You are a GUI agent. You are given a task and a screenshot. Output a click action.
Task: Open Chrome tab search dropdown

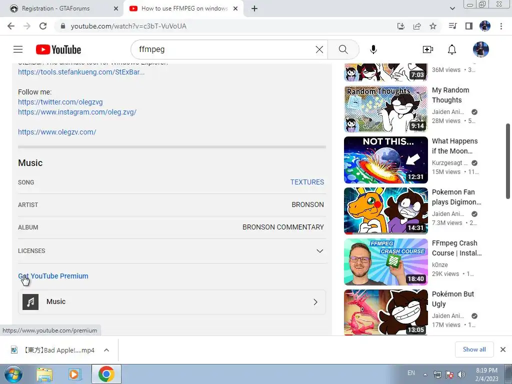coord(452,8)
